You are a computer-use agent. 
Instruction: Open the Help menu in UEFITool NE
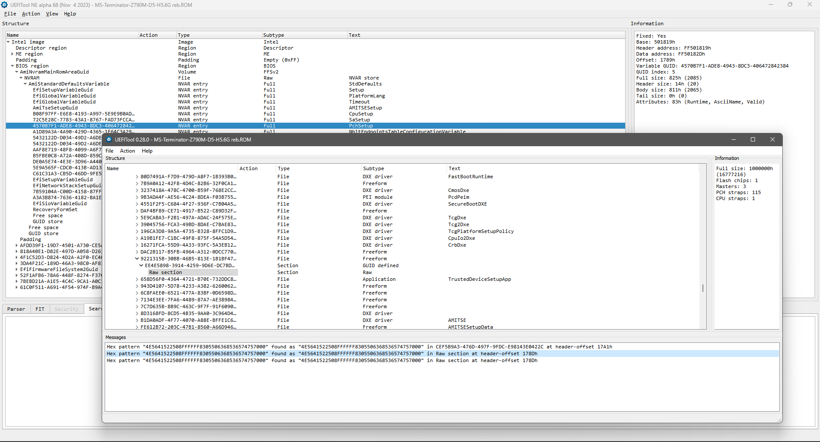point(70,14)
